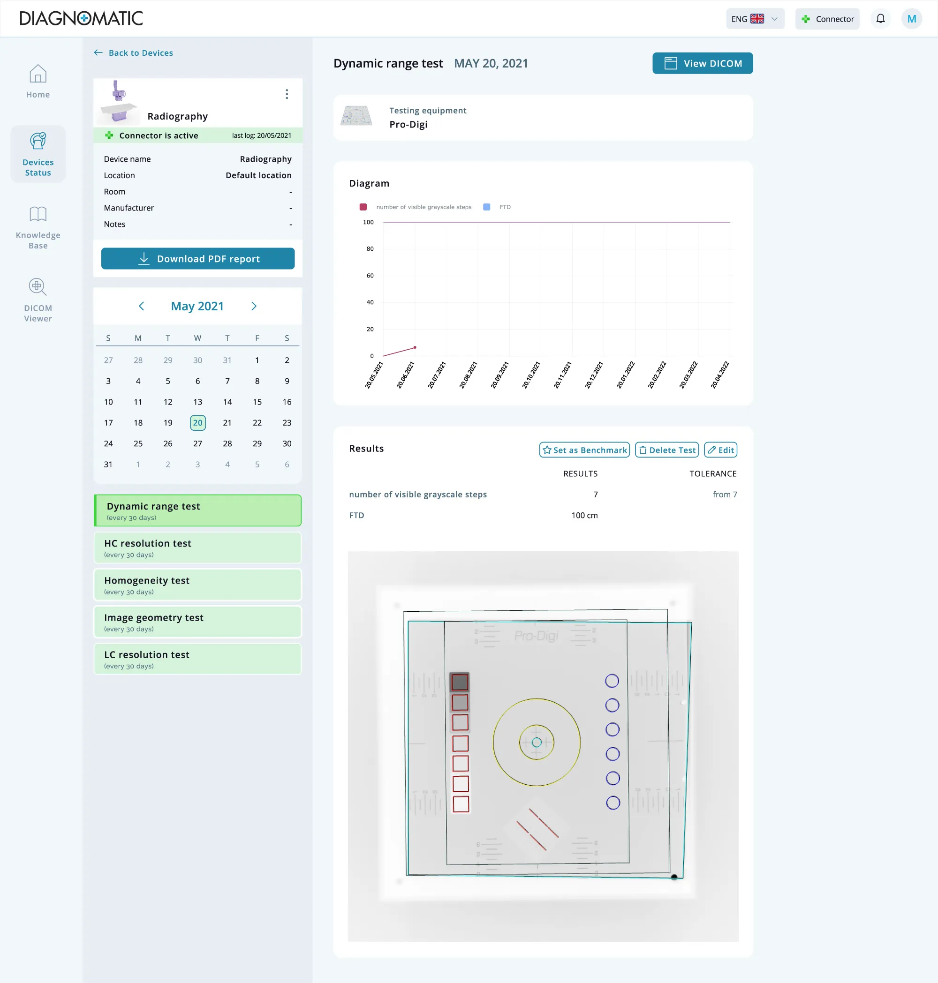938x983 pixels.
Task: Click the Diagnomatic logo
Action: click(x=81, y=18)
